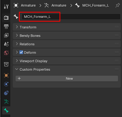Open the Armature data properties tab

point(6,102)
